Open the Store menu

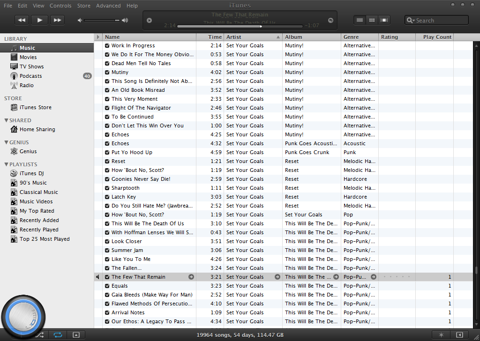(83, 6)
